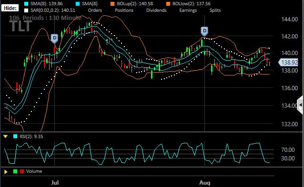Click the red Volume swatch
304x187 pixels.
pos(22,171)
